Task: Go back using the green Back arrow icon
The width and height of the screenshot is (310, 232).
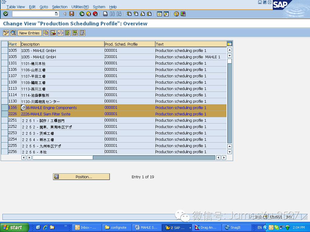Action: (x=82, y=14)
